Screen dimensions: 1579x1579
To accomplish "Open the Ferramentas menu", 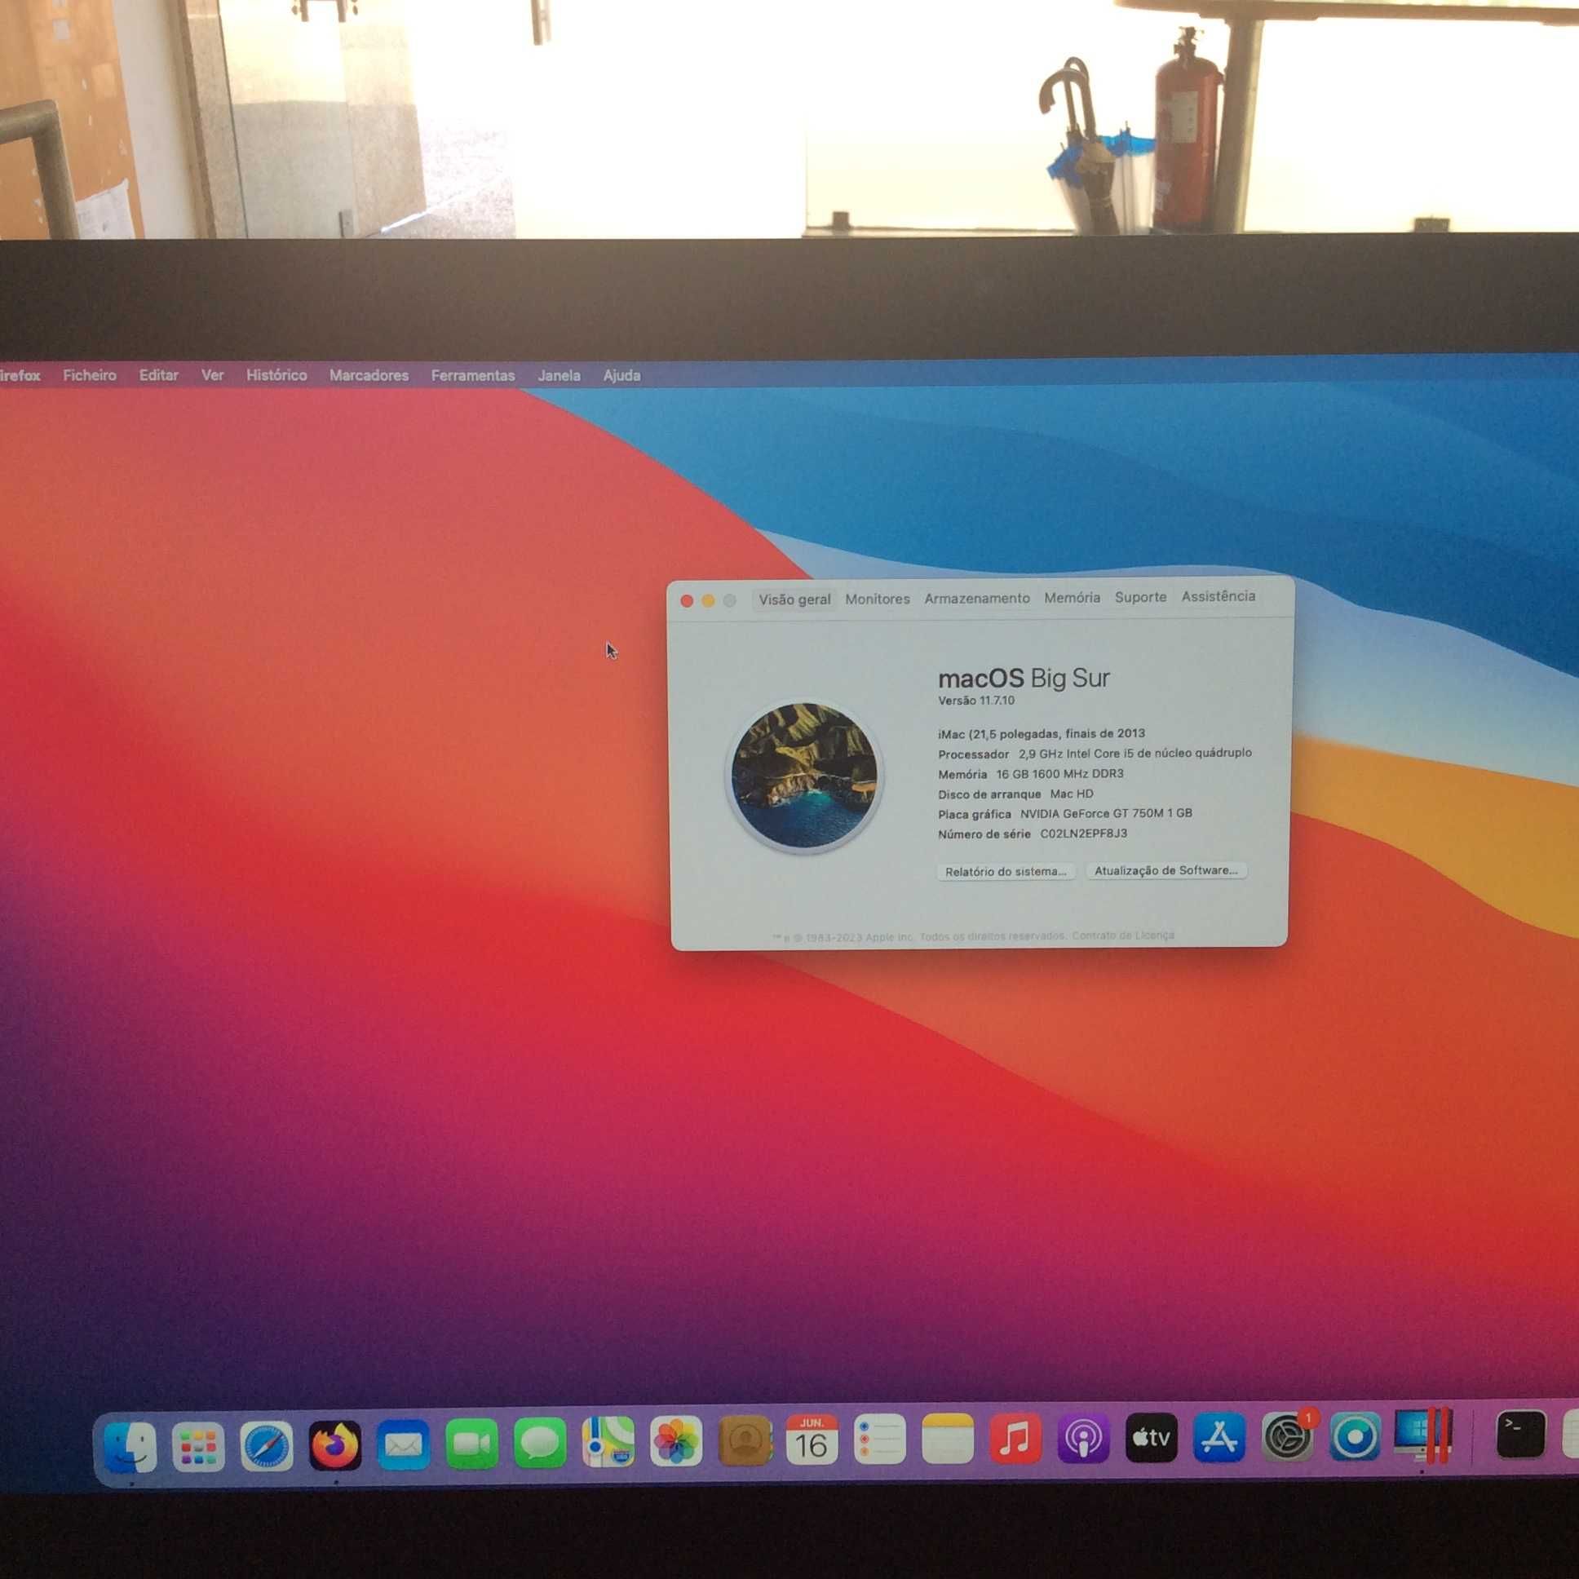I will 473,375.
